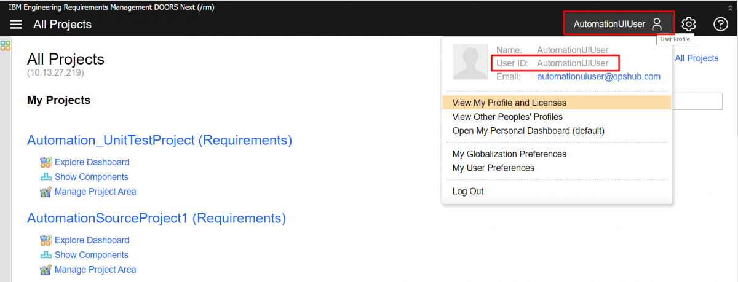Click the dashboard icon in left sidebar
This screenshot has height=282, width=738.
[x=6, y=45]
